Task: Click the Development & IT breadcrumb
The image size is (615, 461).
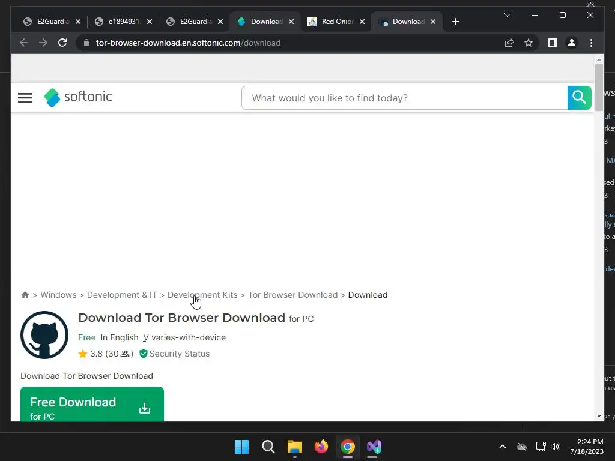Action: click(x=122, y=295)
